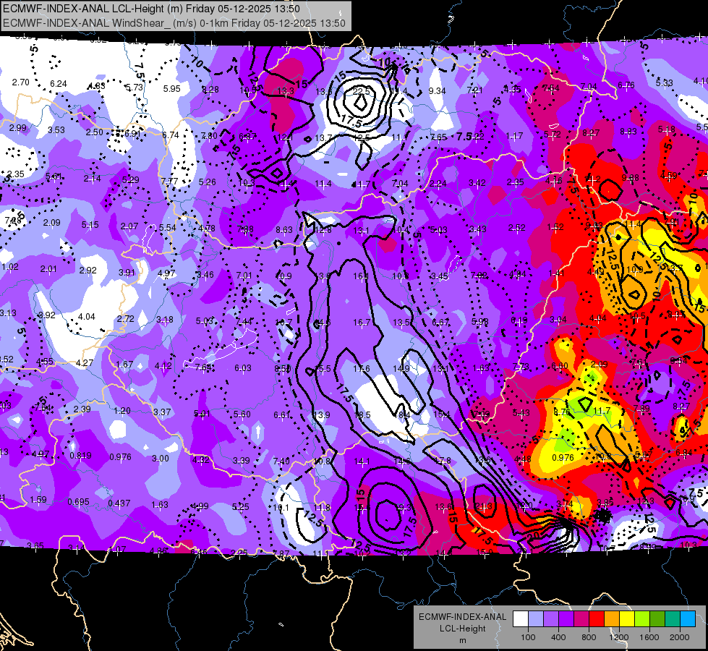Click the legend label '100'
Image resolution: width=708 pixels, height=651 pixels.
pos(528,637)
